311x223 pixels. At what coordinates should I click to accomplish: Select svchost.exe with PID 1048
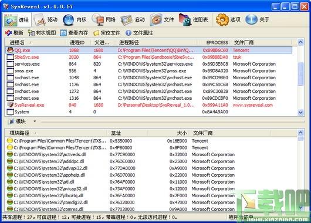point(148,77)
